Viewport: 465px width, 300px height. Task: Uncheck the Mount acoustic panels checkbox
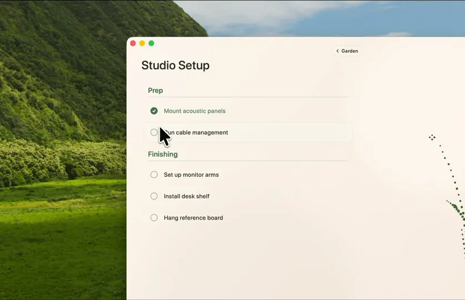[x=154, y=111]
